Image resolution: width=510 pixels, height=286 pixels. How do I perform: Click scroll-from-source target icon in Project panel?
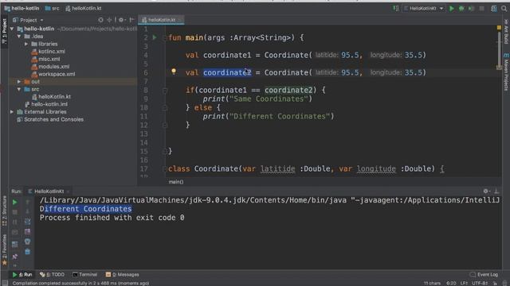coord(100,20)
